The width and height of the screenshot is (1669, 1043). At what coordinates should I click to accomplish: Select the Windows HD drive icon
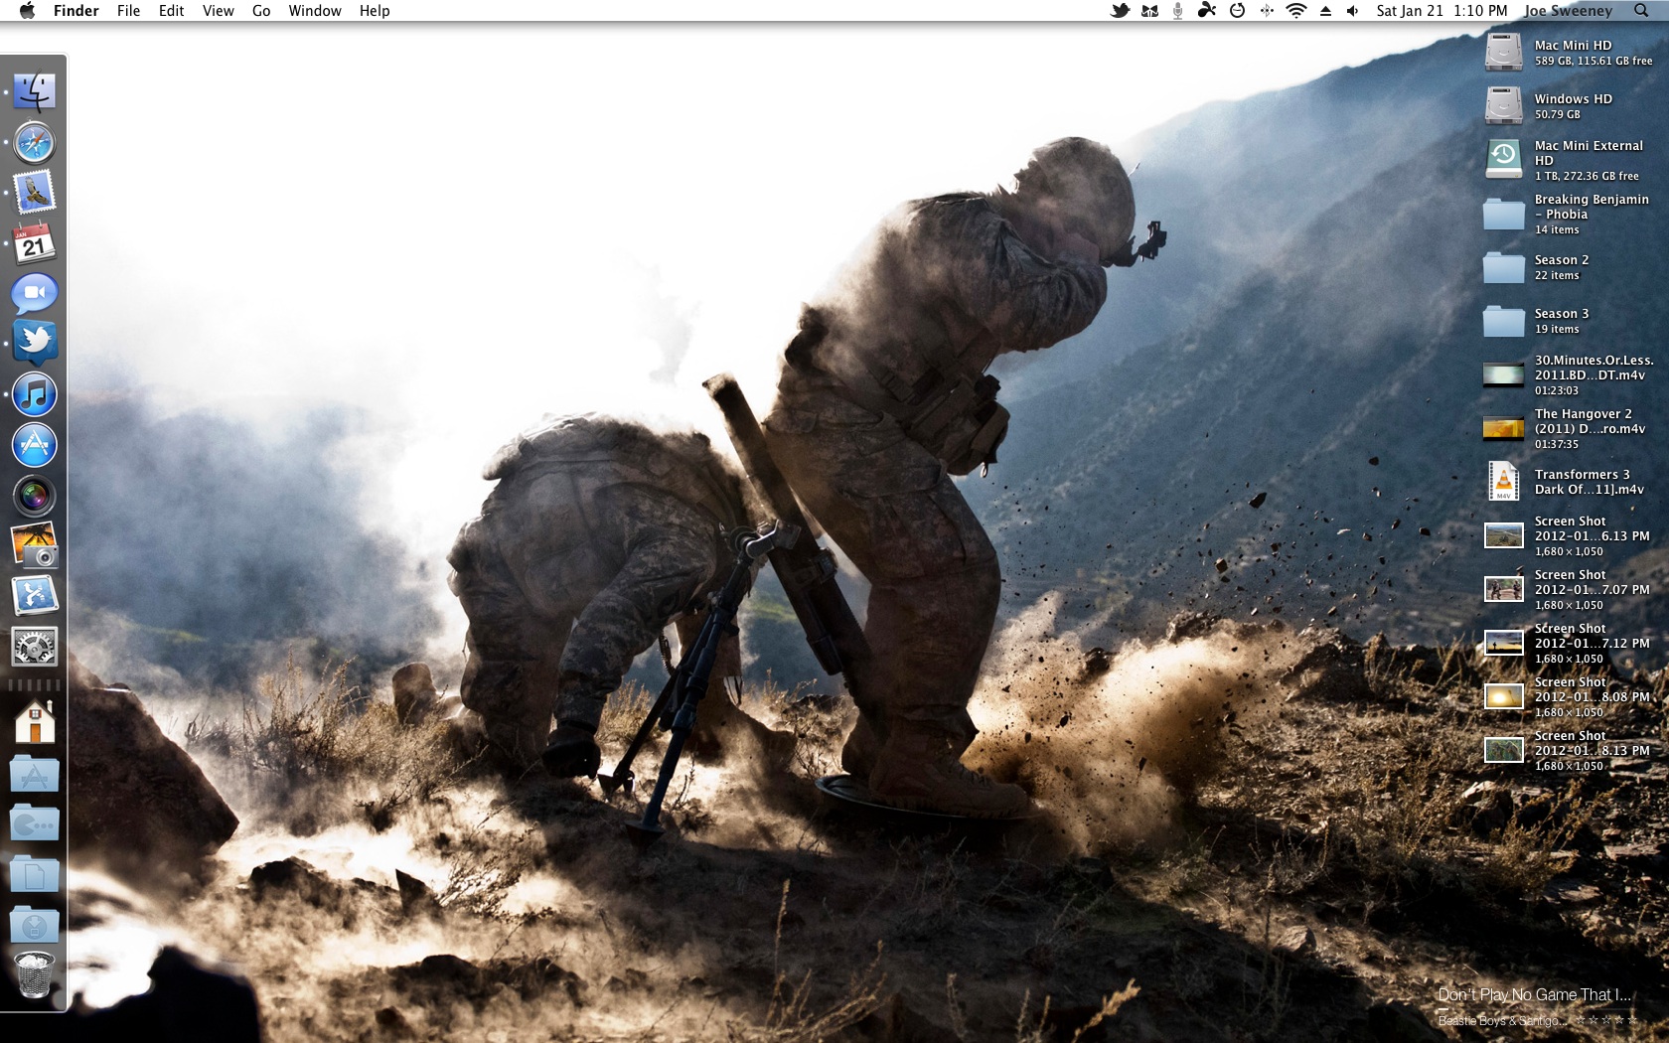click(x=1503, y=105)
